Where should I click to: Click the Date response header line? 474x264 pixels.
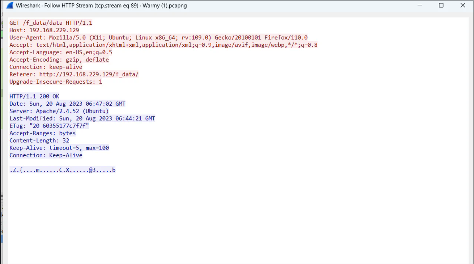[x=67, y=104]
